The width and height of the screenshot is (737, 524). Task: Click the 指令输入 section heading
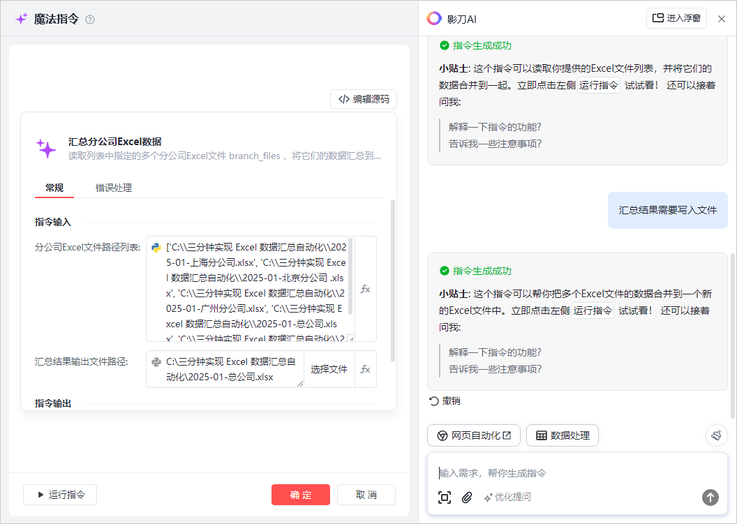click(52, 223)
